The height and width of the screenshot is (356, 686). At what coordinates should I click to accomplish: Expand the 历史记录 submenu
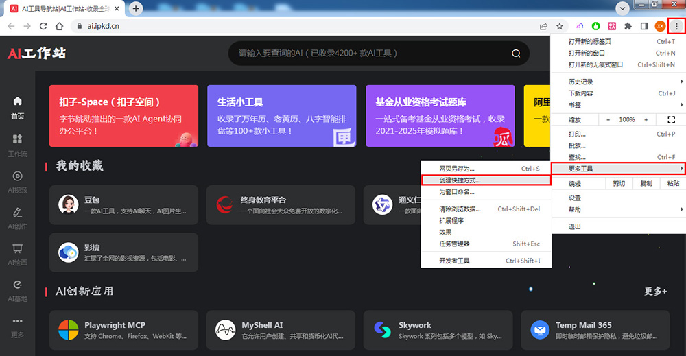[618, 82]
